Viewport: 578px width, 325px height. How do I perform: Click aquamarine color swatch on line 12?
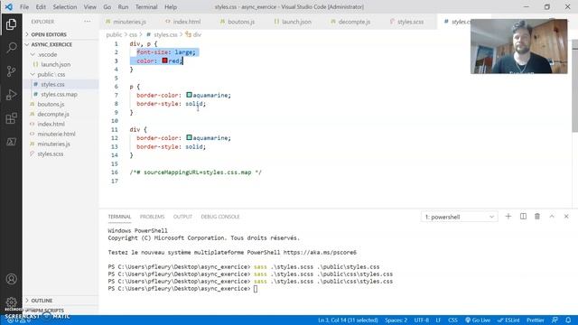tap(189, 137)
